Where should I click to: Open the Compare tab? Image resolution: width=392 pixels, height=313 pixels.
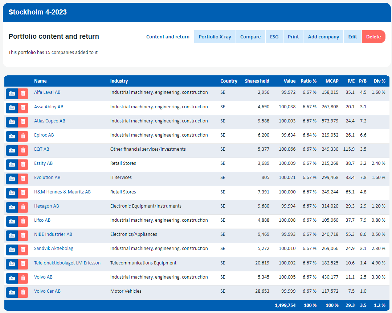click(250, 37)
